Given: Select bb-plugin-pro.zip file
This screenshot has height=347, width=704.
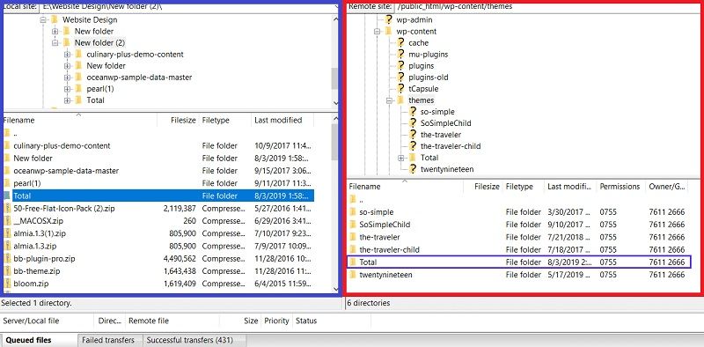Looking at the screenshot, I should click(x=158, y=259).
